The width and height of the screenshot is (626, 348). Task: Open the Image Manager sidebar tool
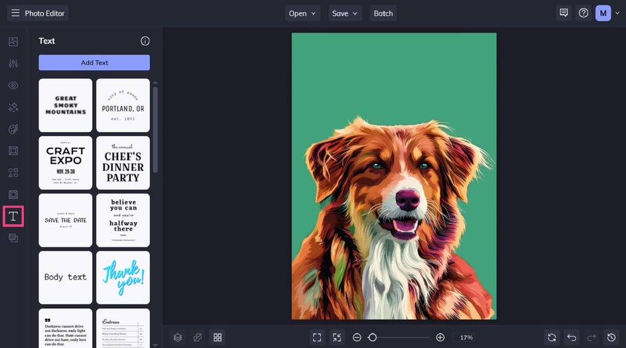pos(13,42)
